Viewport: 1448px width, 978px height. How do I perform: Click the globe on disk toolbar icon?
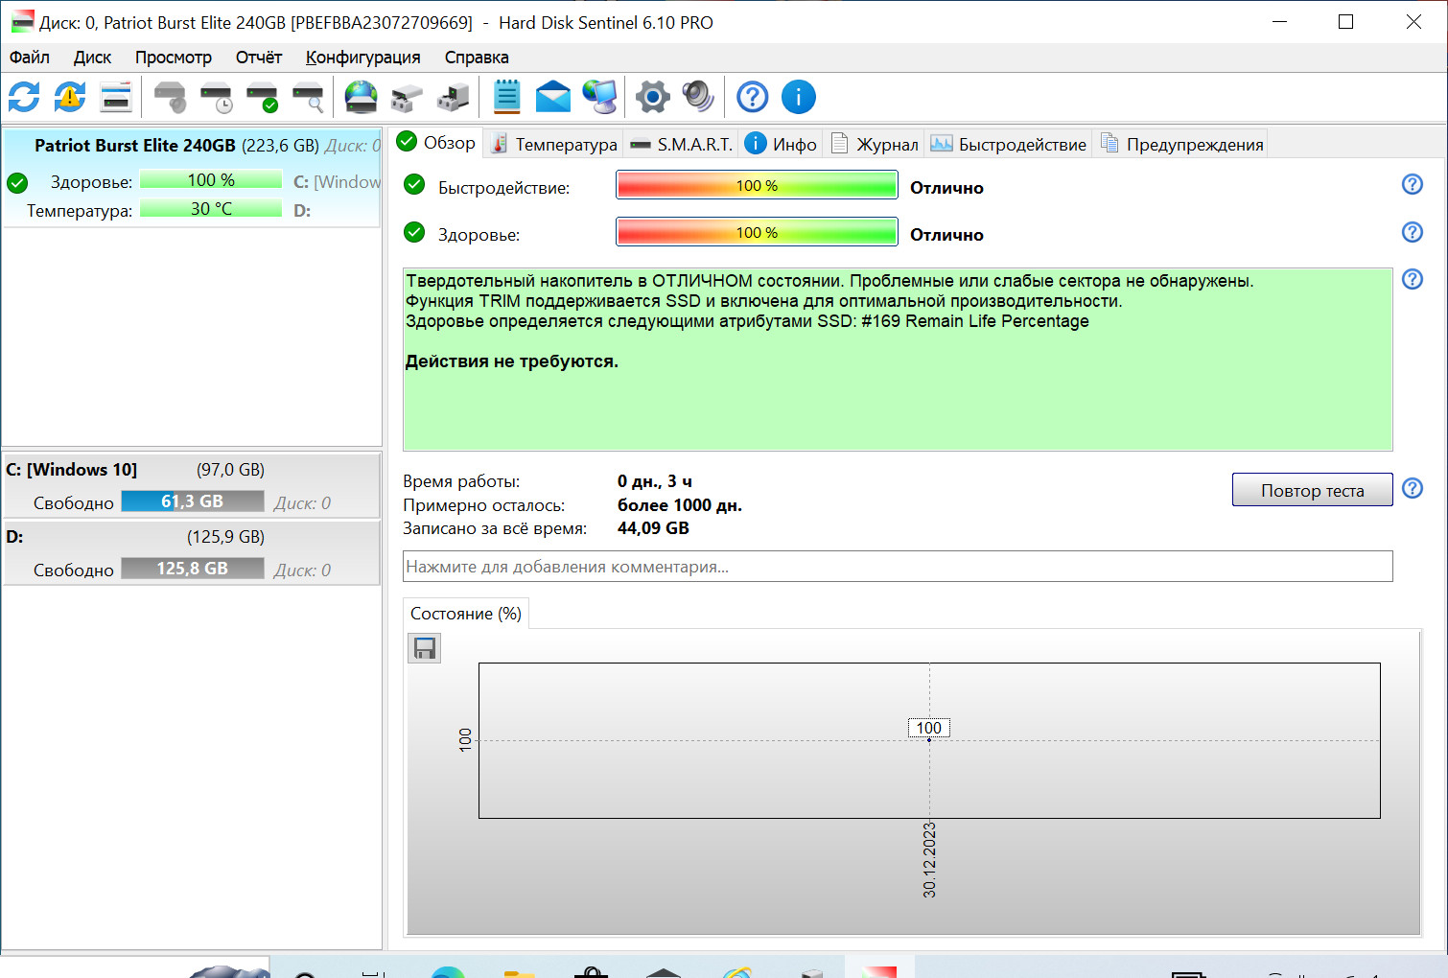[x=362, y=97]
